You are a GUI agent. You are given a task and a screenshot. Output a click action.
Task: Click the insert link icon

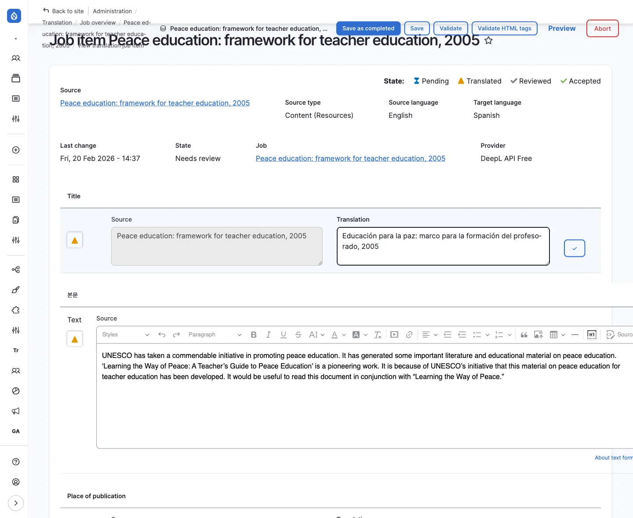[409, 335]
